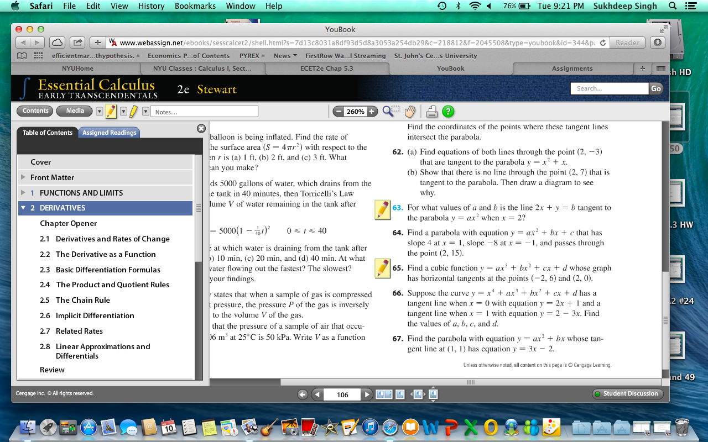Print the current page
Image resolution: width=708 pixels, height=442 pixels.
[x=432, y=112]
